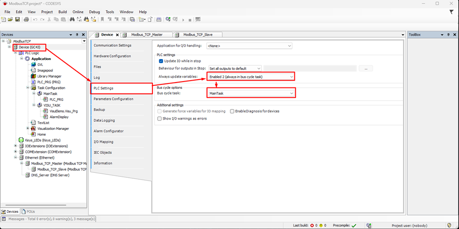Switch to the Modbus_TCP_Slave tab
This screenshot has height=229, width=459.
tap(198, 35)
